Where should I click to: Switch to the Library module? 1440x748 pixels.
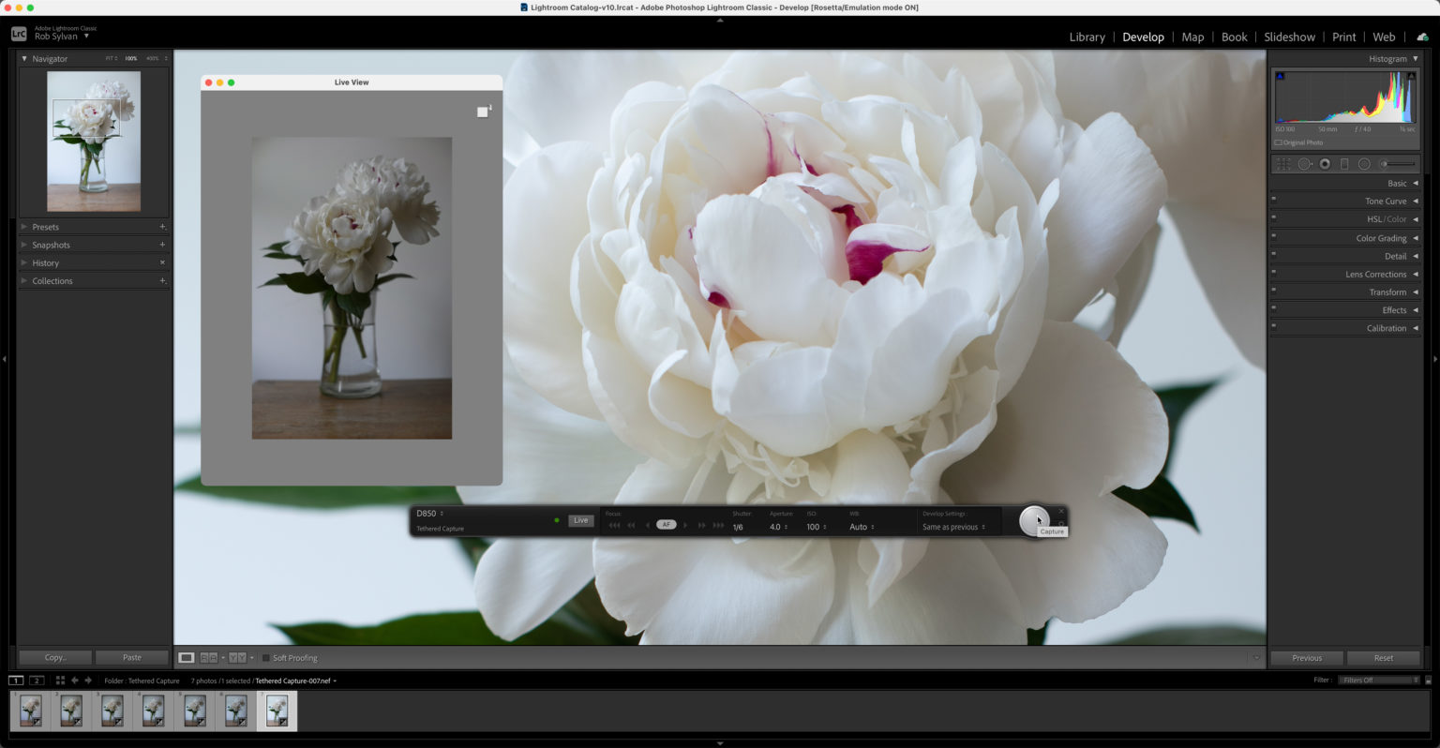[1087, 37]
